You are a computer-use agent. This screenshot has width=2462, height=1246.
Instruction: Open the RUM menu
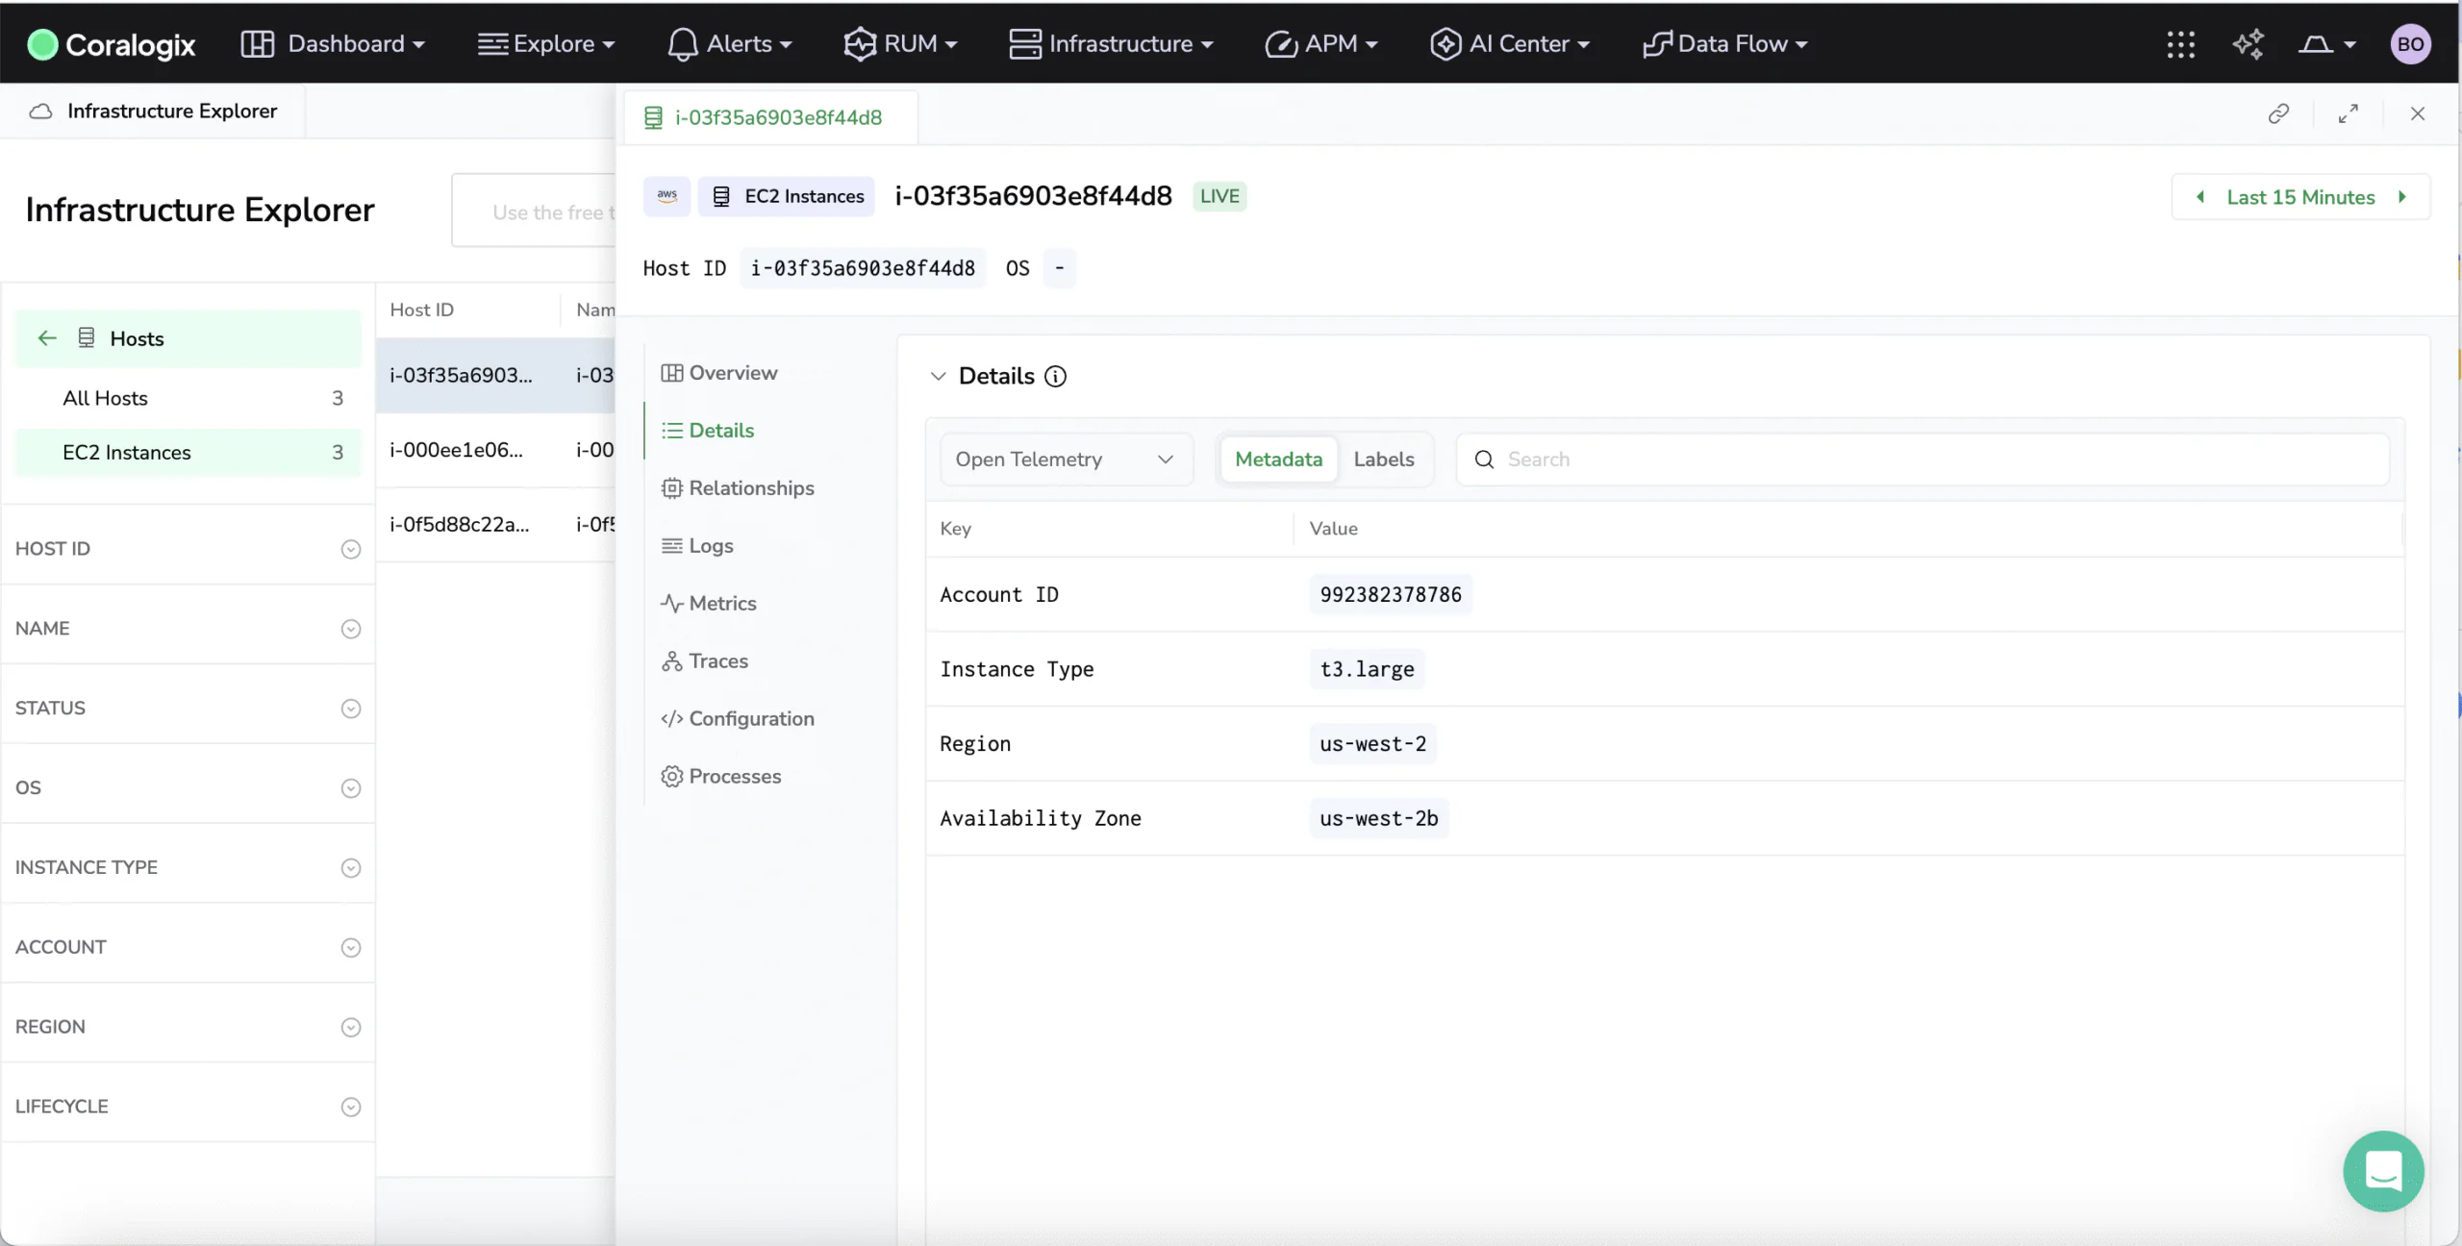pos(900,44)
